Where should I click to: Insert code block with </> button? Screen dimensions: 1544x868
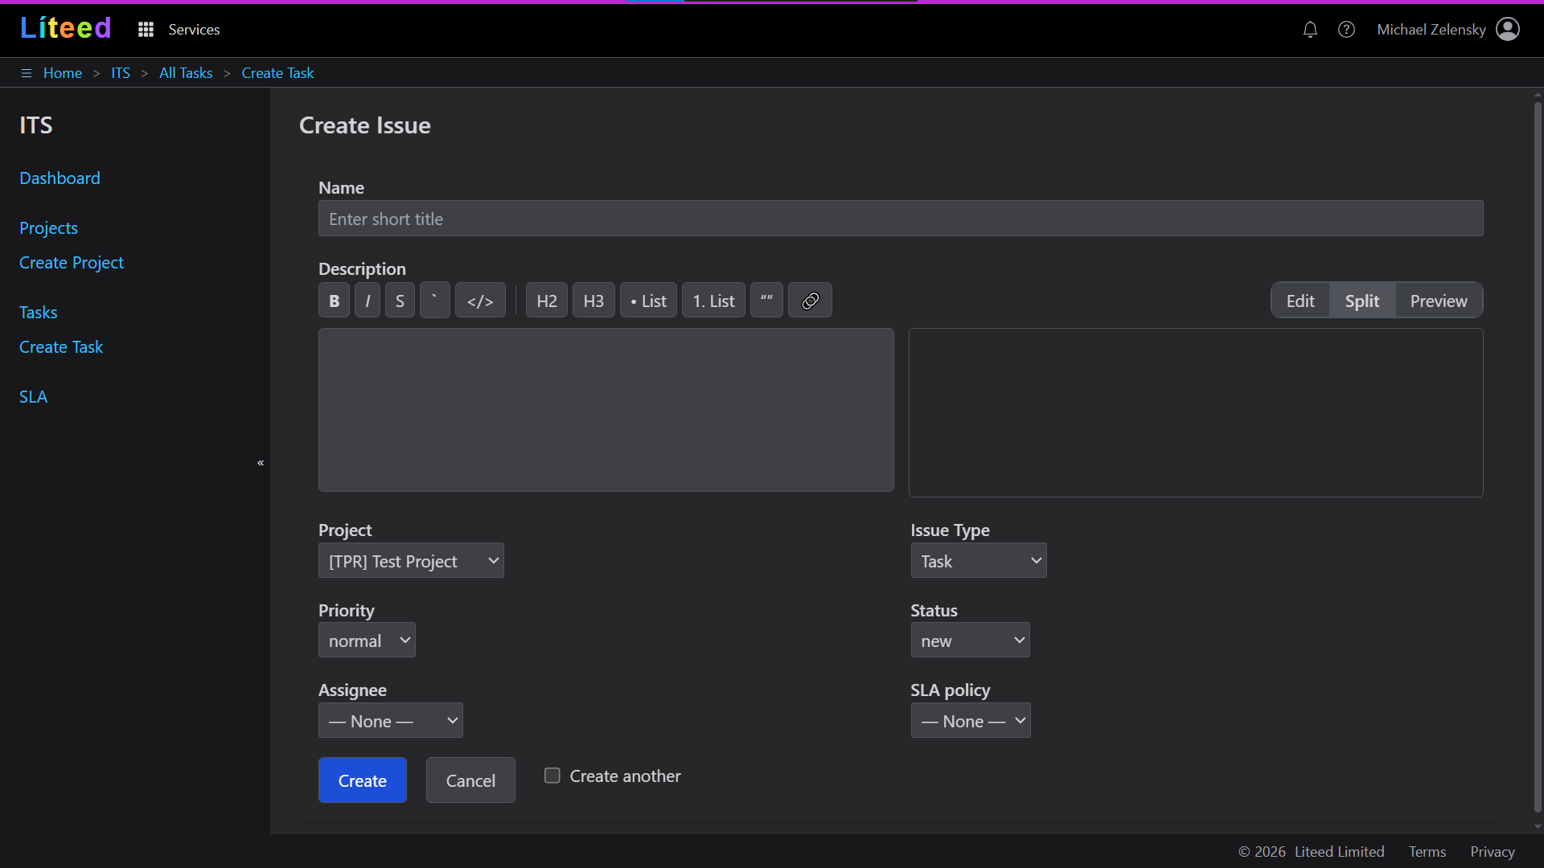click(x=480, y=301)
